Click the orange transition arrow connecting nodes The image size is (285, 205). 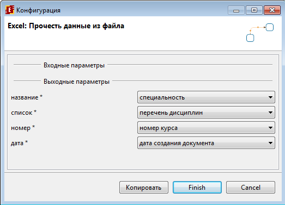(x=258, y=28)
